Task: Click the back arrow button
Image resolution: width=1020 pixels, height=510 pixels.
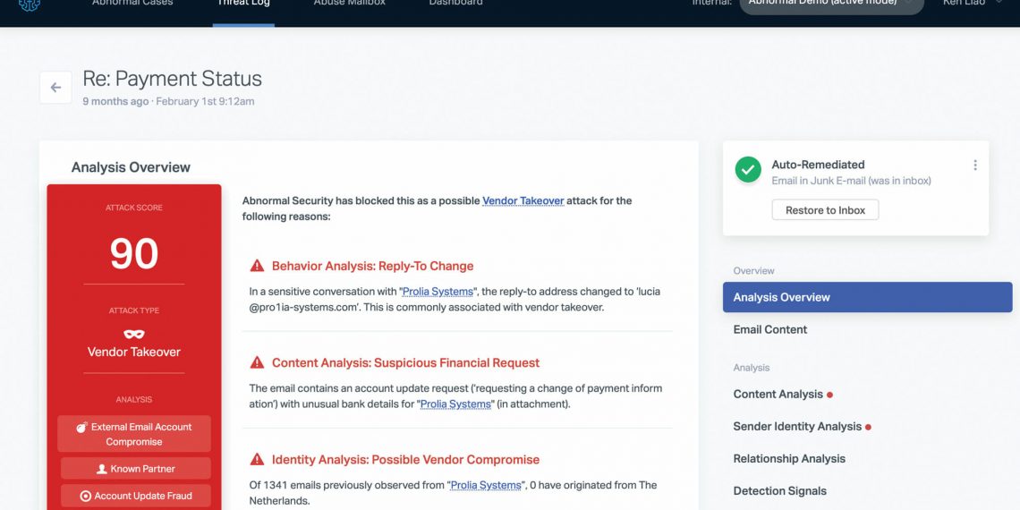Action: click(x=55, y=88)
